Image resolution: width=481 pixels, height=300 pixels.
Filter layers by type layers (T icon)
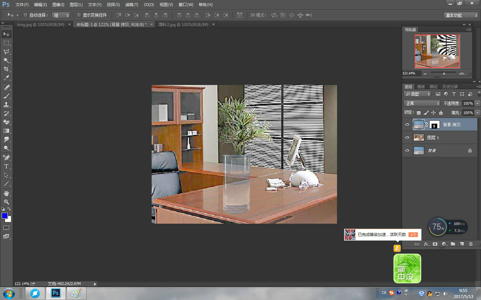pyautogui.click(x=454, y=94)
